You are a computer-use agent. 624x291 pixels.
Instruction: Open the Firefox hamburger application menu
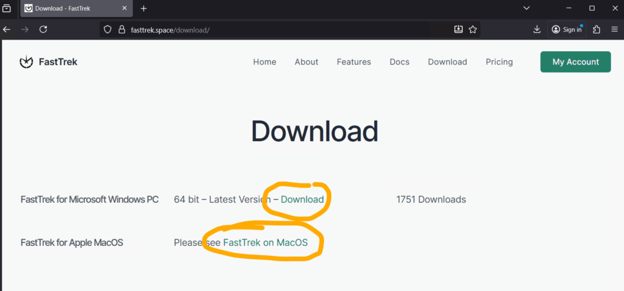tap(614, 29)
